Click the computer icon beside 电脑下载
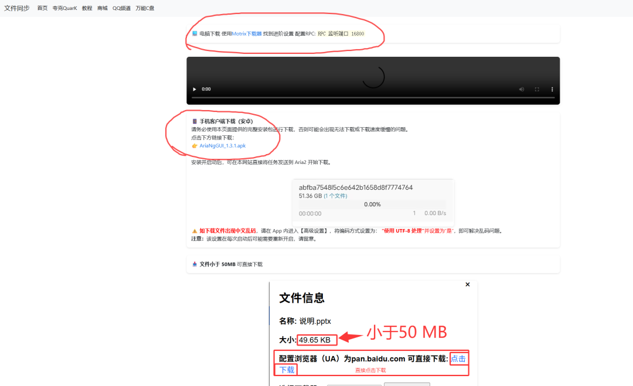Screen dimensions: 633x386 [x=195, y=34]
